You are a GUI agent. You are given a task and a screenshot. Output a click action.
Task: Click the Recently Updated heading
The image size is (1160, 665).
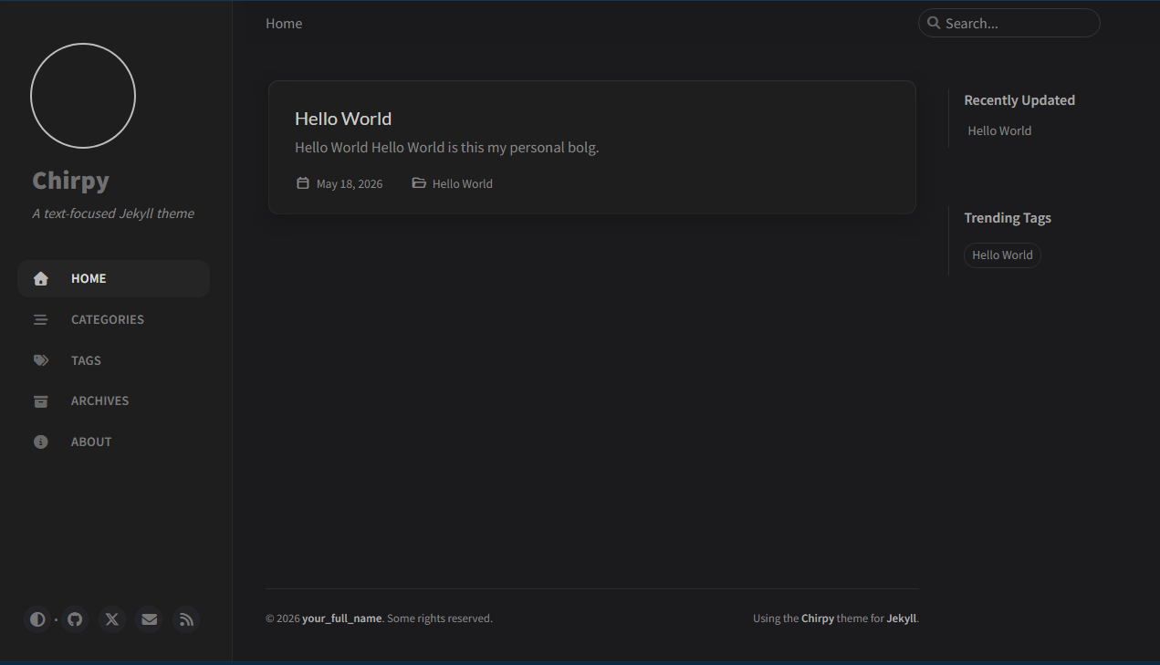(x=1019, y=100)
